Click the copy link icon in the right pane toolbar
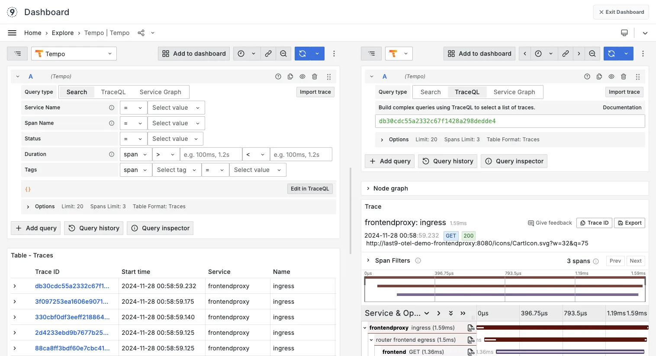 (565, 54)
